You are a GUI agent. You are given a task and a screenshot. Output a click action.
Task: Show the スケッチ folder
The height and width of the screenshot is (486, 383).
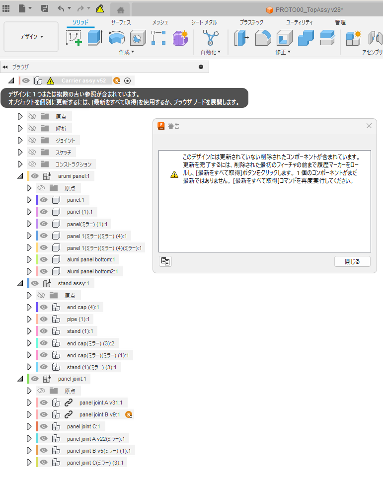[32, 152]
